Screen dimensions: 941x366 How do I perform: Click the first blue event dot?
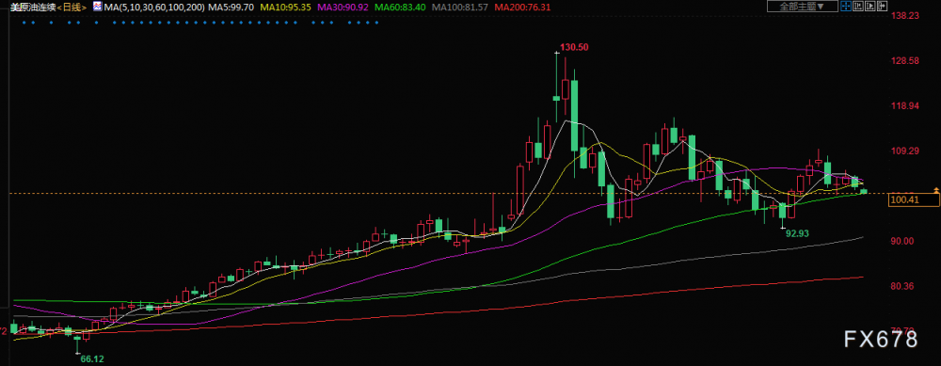pos(24,23)
